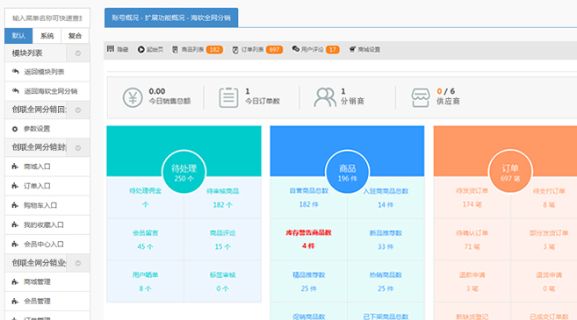Collapse the 创联全网分销封 section arrow
Viewport: 577px width, 320px height.
(x=78, y=147)
